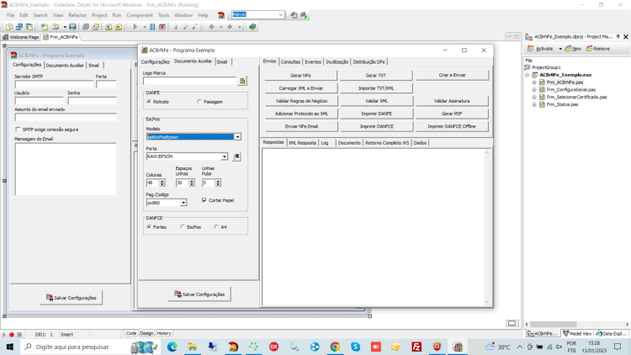Image resolution: width=631 pixels, height=355 pixels.
Task: Click the Windows Start button
Action: click(x=9, y=347)
